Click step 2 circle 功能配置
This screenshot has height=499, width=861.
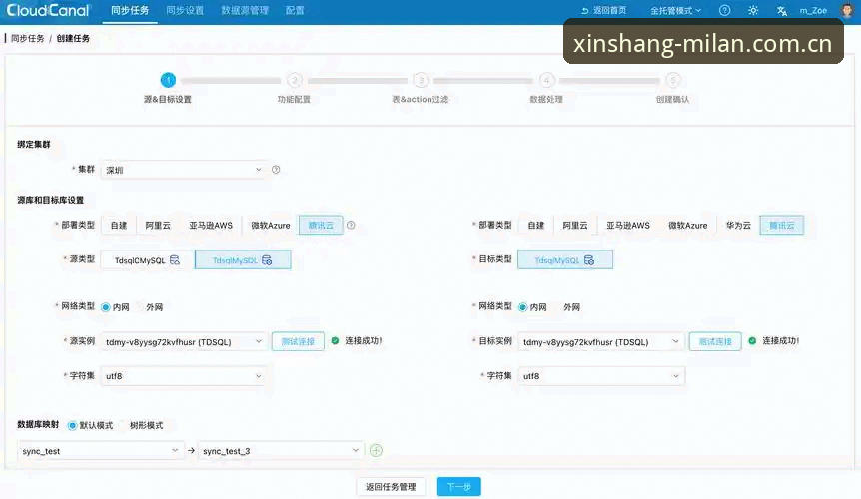pyautogui.click(x=295, y=80)
